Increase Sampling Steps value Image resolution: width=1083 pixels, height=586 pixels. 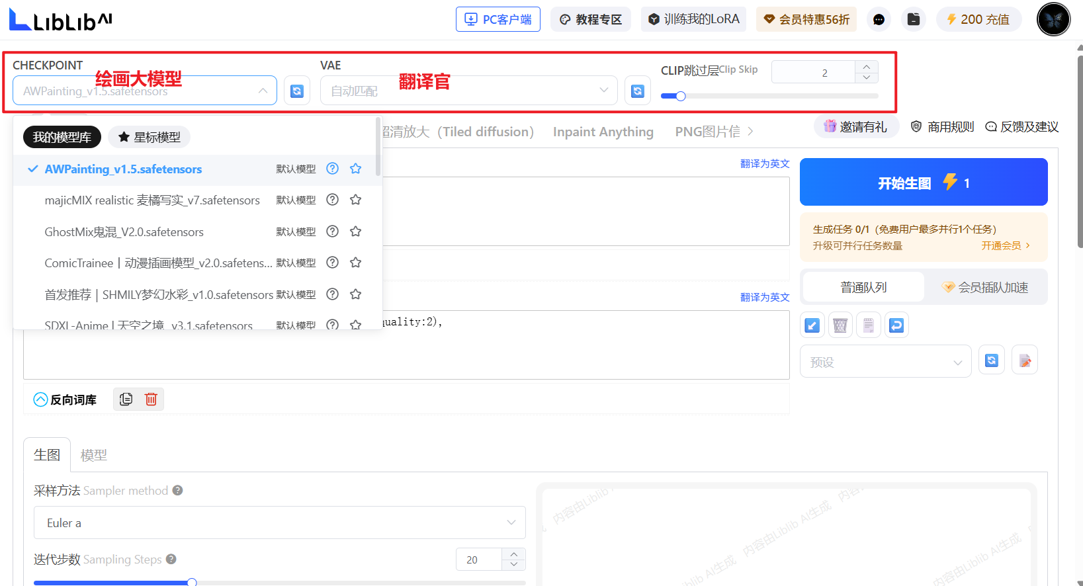pos(514,554)
